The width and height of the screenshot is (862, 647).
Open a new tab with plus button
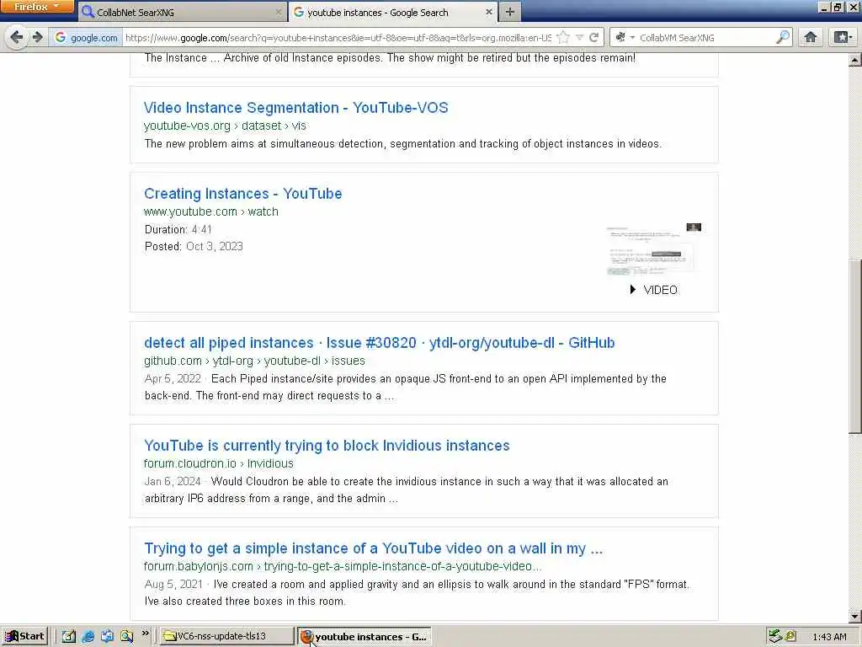509,12
